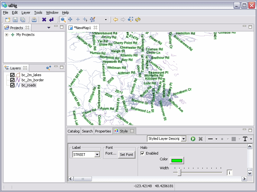Screen dimensions: 257x192
Task: Add a new layer using the Layers panel icon
Action: pyautogui.click(x=48, y=68)
